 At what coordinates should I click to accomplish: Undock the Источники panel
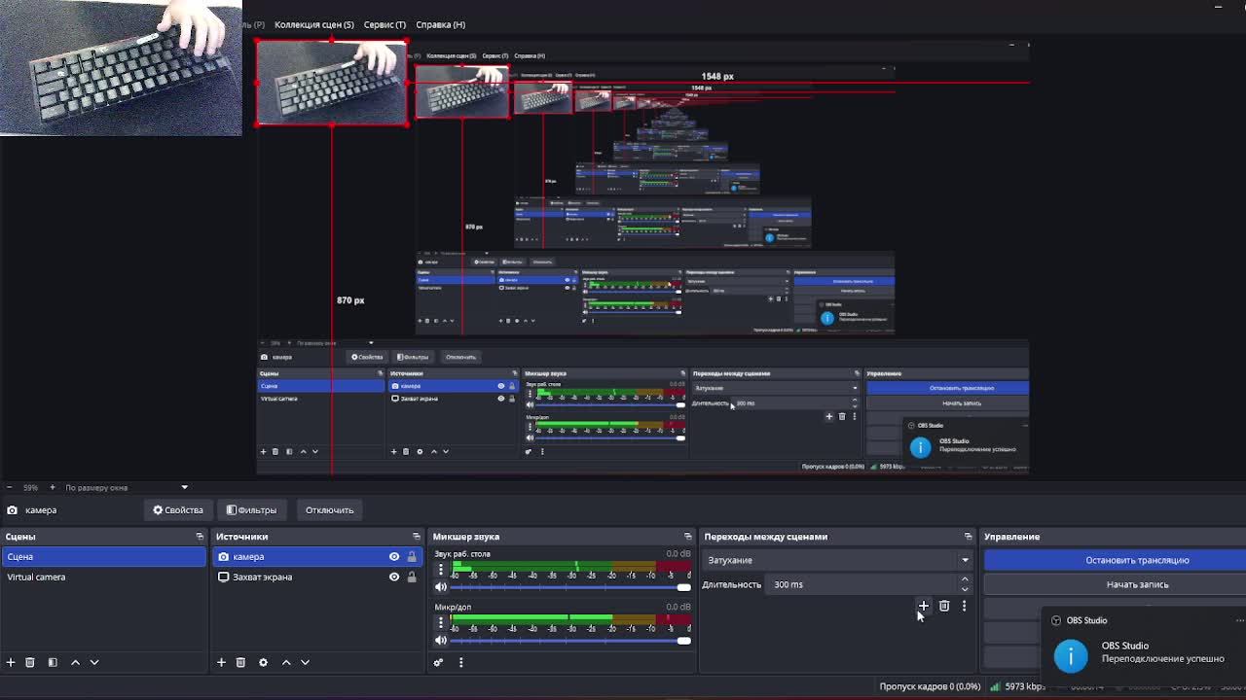[x=417, y=537]
